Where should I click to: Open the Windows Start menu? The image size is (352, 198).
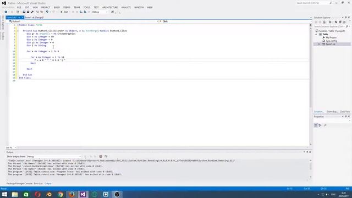pos(4,194)
